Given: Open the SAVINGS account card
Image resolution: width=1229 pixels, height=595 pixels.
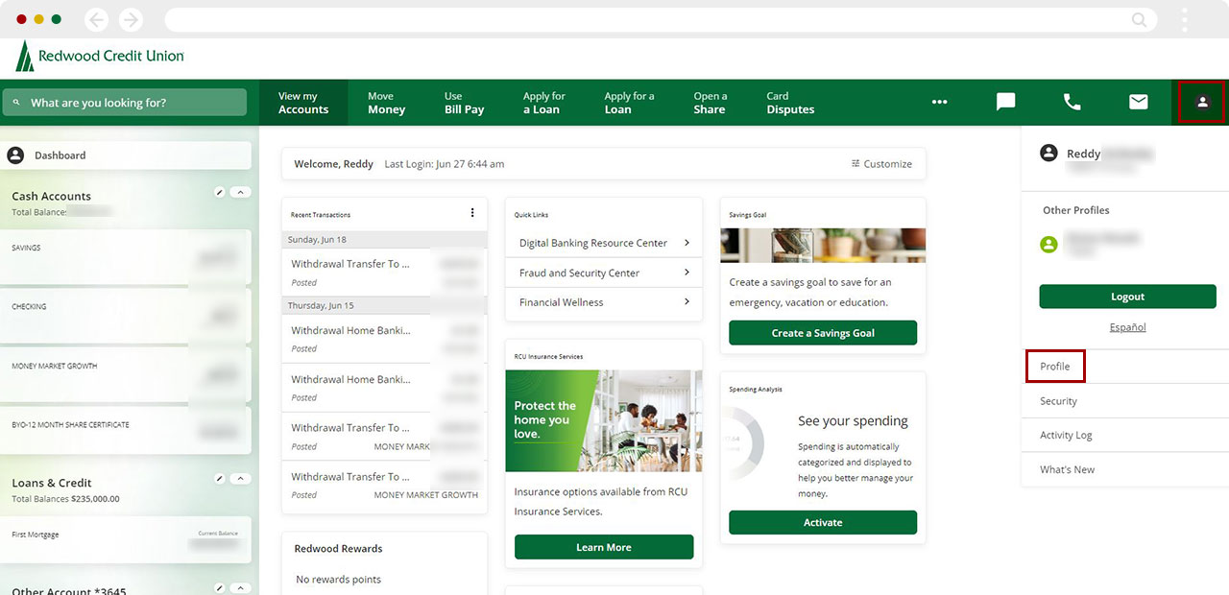Looking at the screenshot, I should point(126,256).
